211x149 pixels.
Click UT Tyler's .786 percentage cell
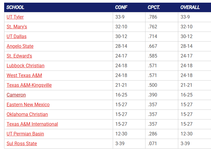[x=153, y=17]
